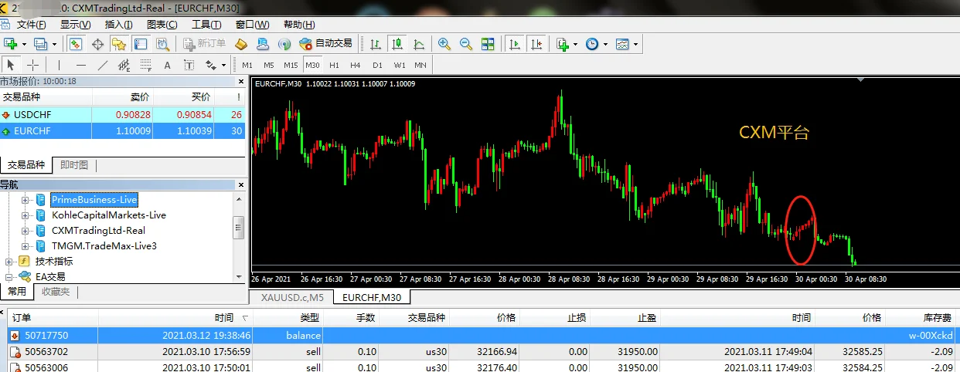Toggle the 自动交易 auto trading button
This screenshot has width=960, height=372.
(x=325, y=44)
